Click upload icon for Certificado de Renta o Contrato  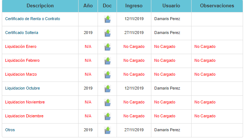[x=107, y=19]
